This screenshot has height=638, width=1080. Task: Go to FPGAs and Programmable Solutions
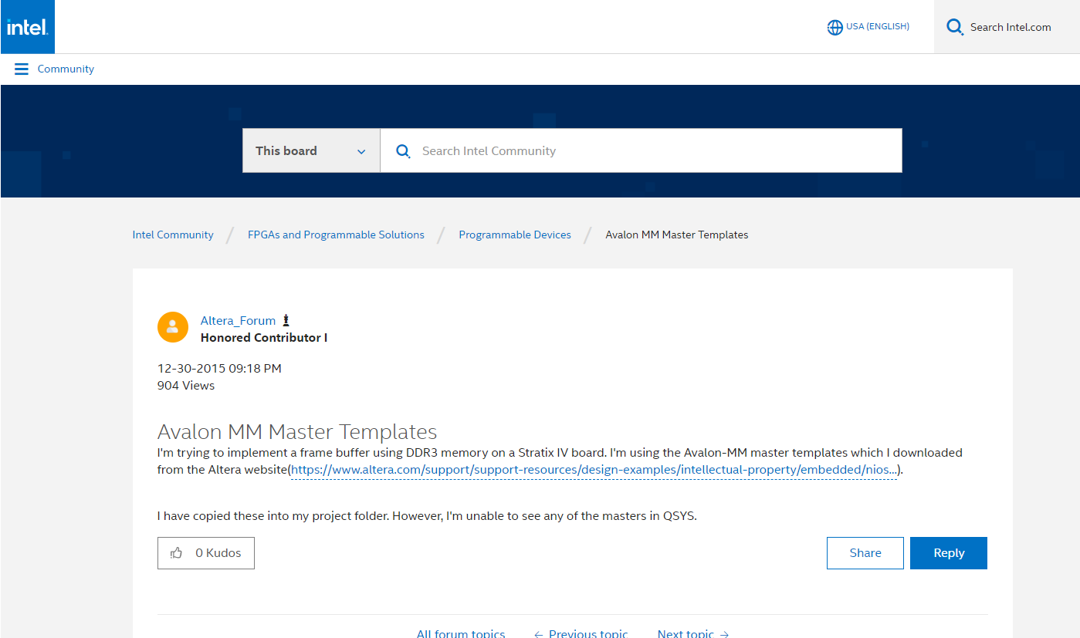pyautogui.click(x=336, y=235)
